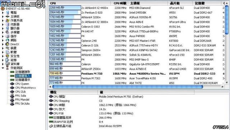Open the 記憶體讀取 benchmark label
230x130 pixels.
(x=23, y=72)
